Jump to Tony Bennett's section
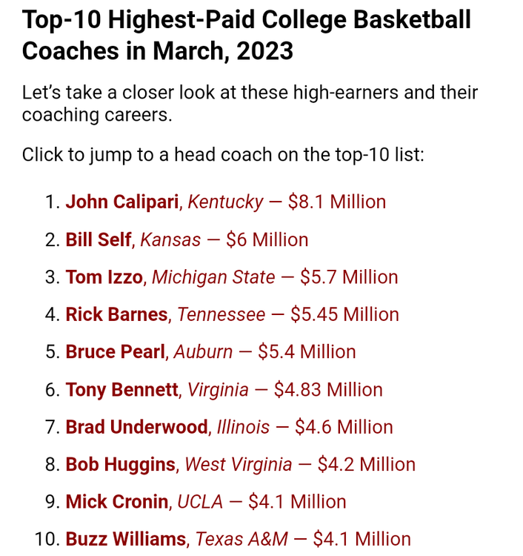The image size is (523, 556). (121, 390)
